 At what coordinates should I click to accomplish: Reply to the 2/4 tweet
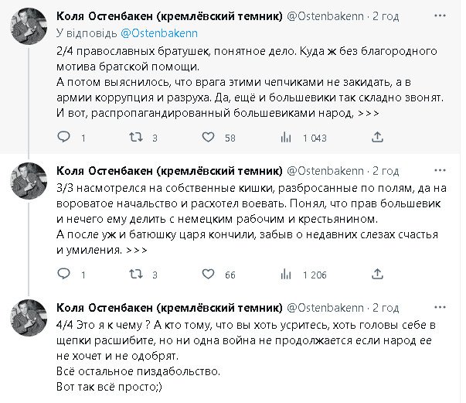64,138
